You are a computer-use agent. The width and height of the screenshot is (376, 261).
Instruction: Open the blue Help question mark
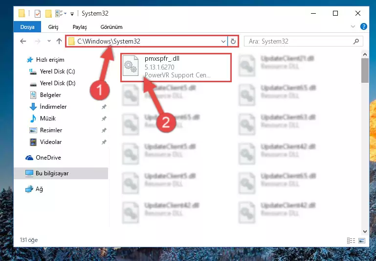(x=363, y=26)
